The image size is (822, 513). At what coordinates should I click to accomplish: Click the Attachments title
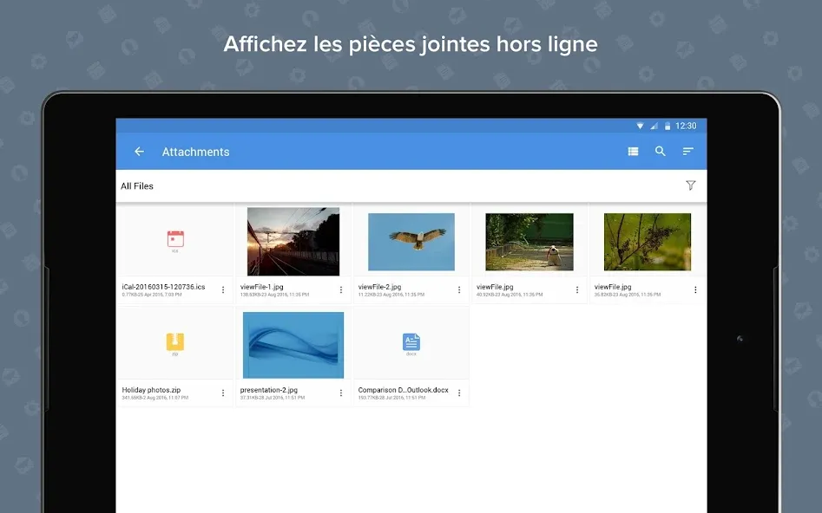pyautogui.click(x=195, y=152)
